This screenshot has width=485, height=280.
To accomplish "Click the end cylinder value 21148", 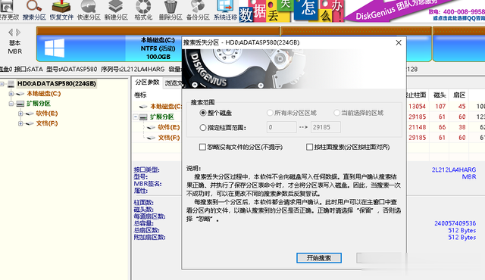I will 418,127.
